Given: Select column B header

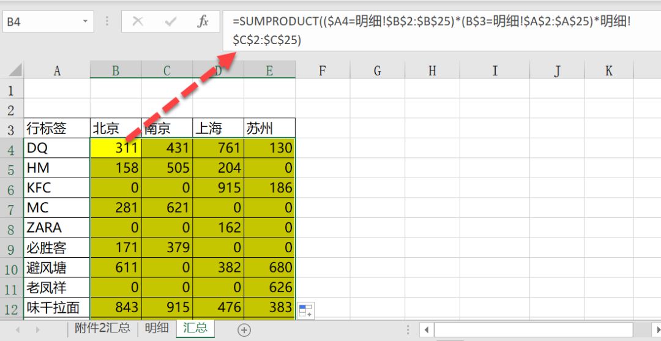Looking at the screenshot, I should (x=116, y=70).
